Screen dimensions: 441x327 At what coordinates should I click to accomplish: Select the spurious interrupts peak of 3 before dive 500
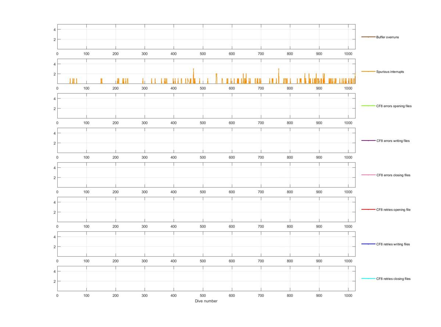[193, 69]
